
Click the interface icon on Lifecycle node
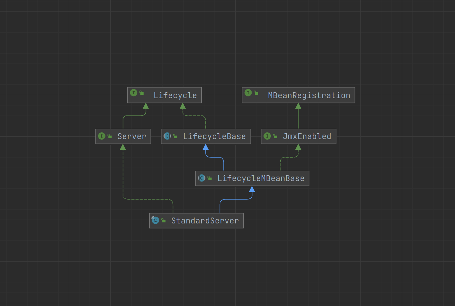click(134, 93)
